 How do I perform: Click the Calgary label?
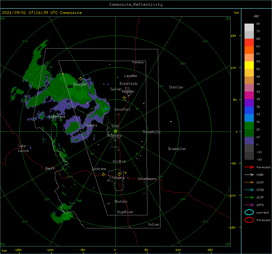point(118,178)
